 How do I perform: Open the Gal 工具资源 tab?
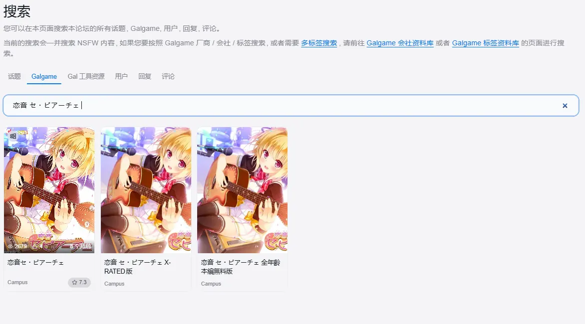tap(86, 76)
